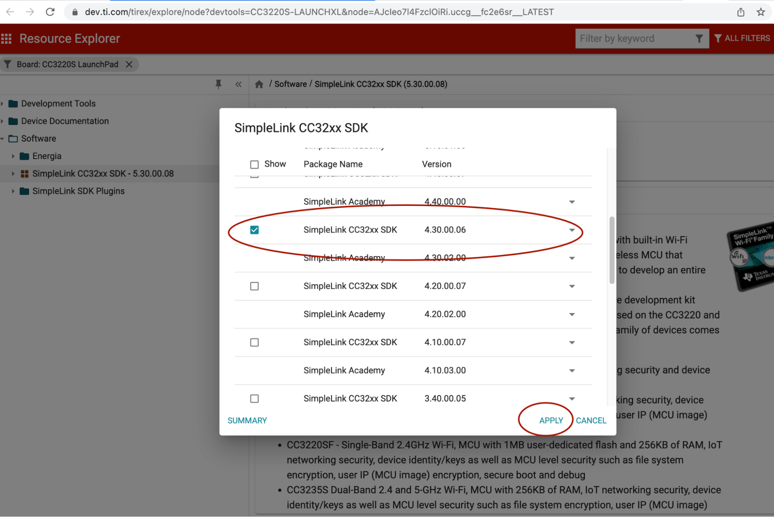Click the dialog's vertical scrollbar thumb
The height and width of the screenshot is (517, 774).
pos(612,250)
